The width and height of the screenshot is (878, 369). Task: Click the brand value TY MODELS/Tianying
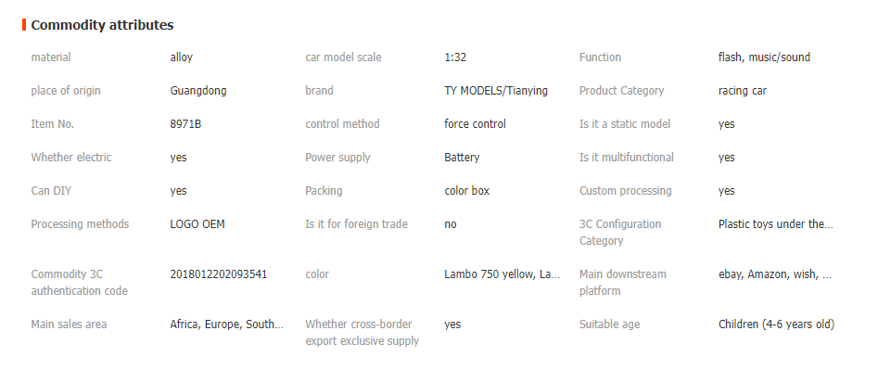tap(495, 91)
